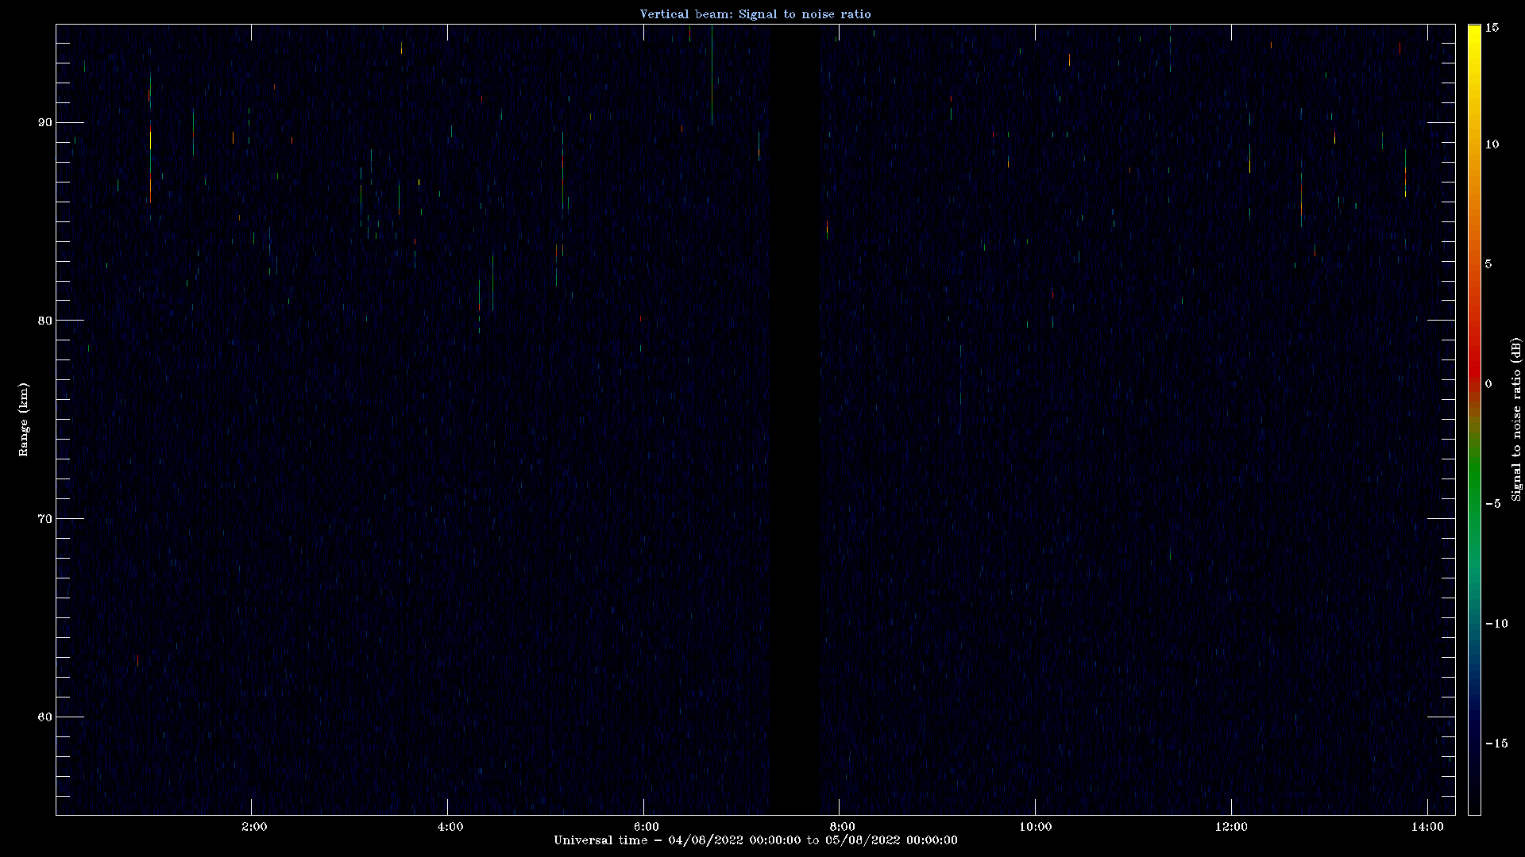This screenshot has height=857, width=1525.
Task: Click the 'Signal to noise ratio (dB)' colorbar label
Action: click(1516, 419)
